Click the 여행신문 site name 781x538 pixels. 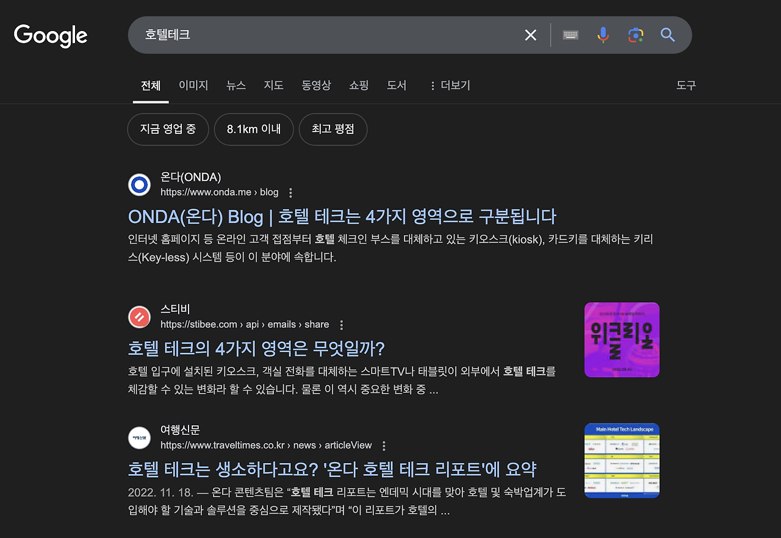point(180,430)
